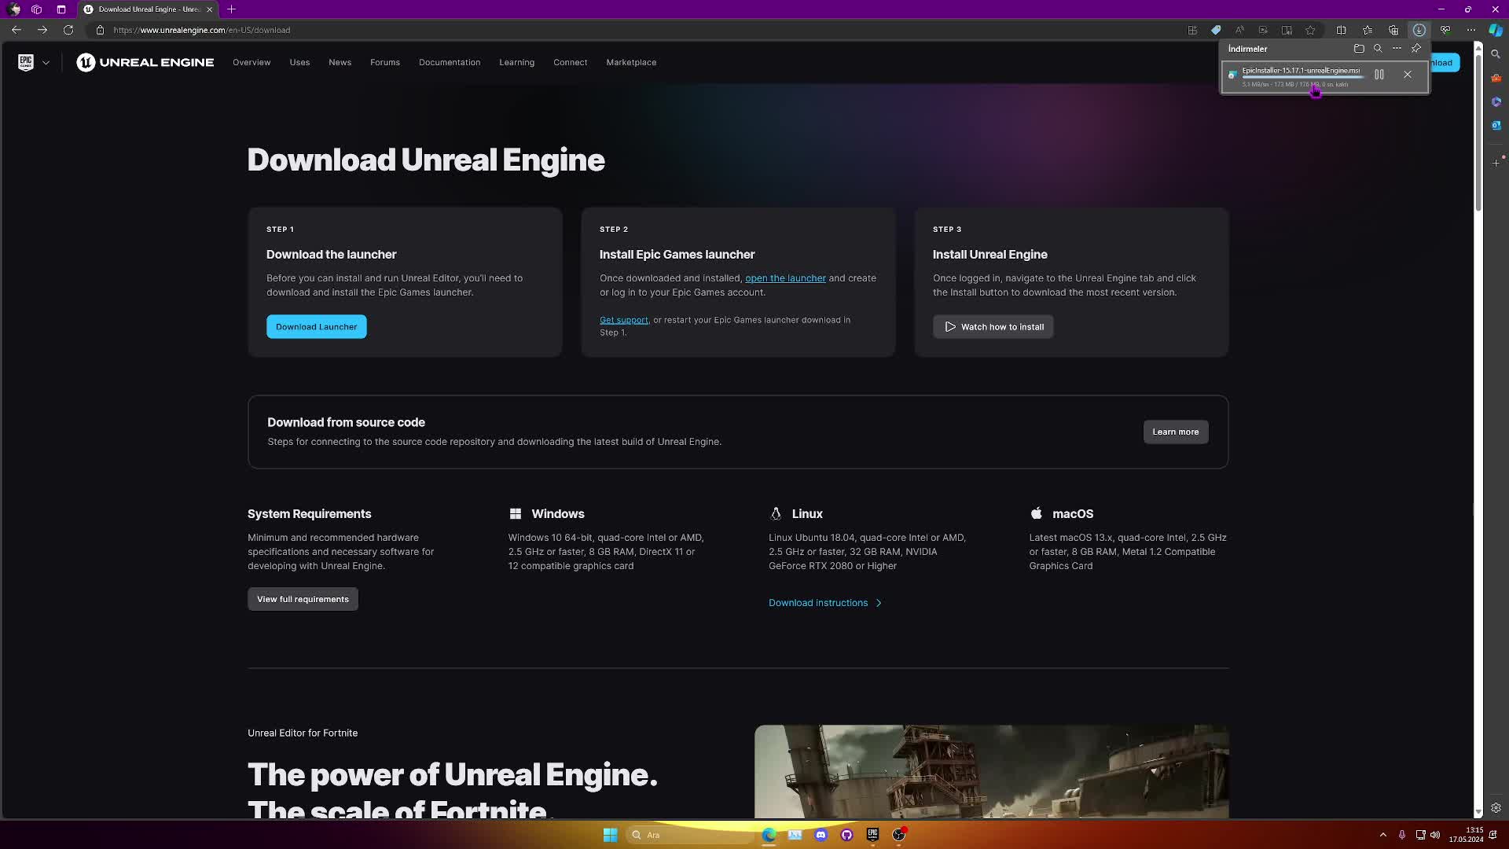Open Epic Games Launcher from taskbar
Viewport: 1509px width, 849px height.
click(x=872, y=835)
